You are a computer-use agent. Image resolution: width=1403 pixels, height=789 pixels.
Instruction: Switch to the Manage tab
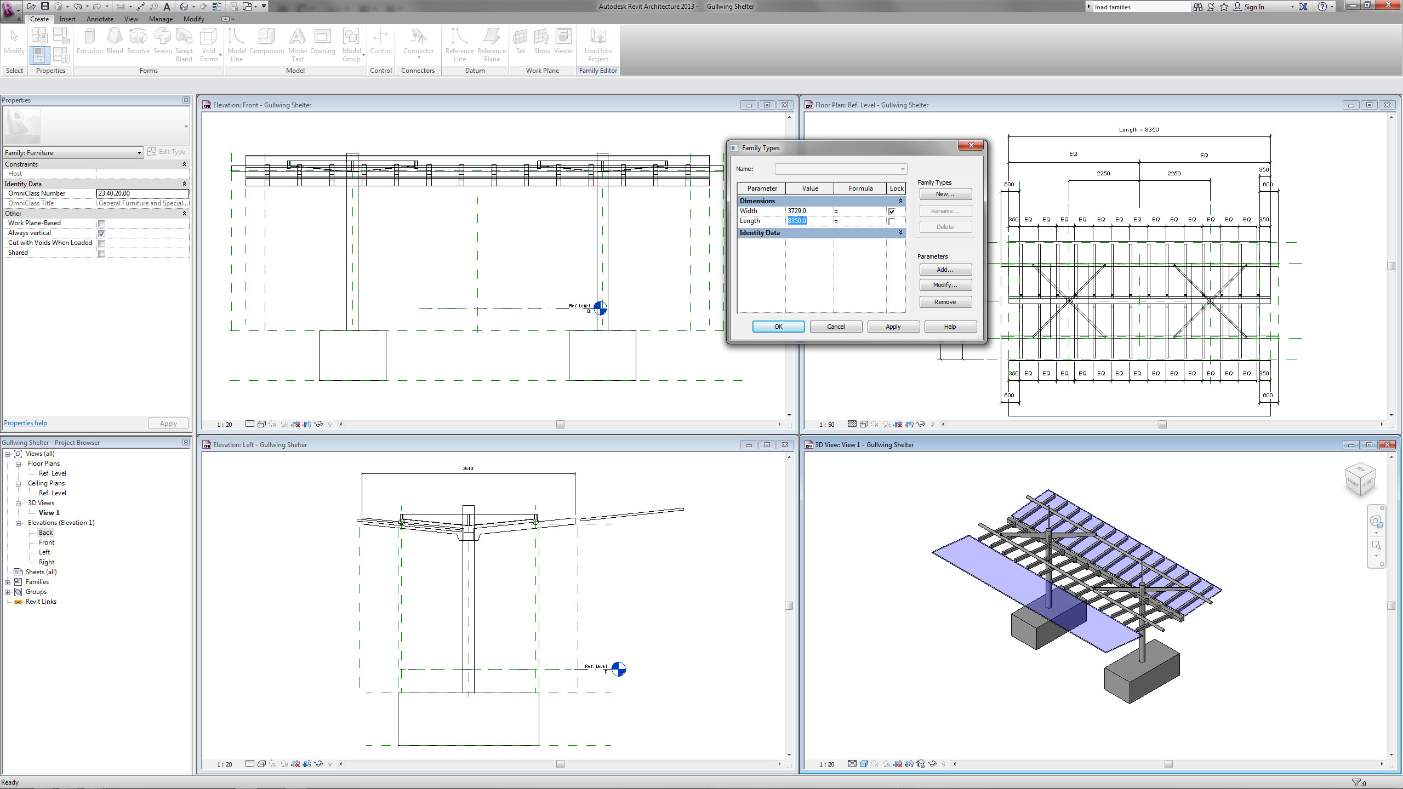tap(161, 19)
